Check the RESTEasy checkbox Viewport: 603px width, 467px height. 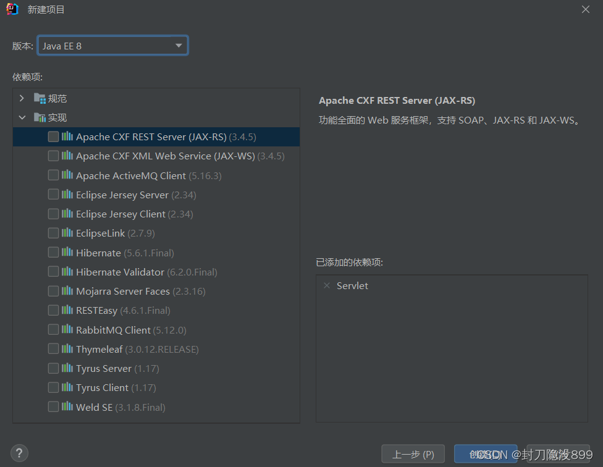(x=54, y=310)
